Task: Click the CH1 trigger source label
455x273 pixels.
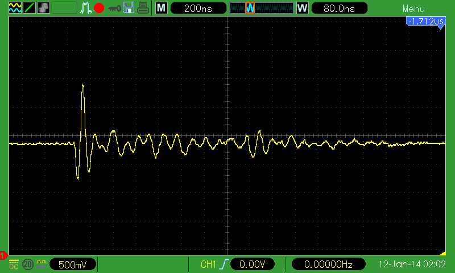Action: pos(208,264)
